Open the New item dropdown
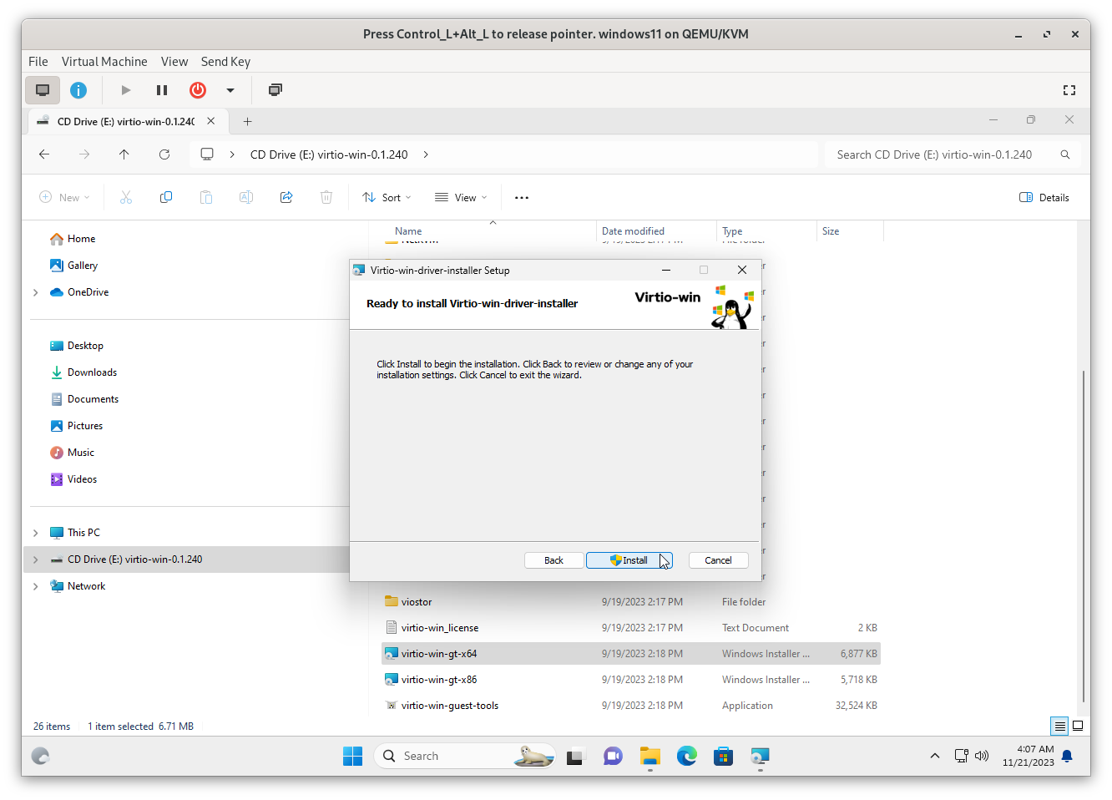This screenshot has width=1112, height=800. [x=65, y=198]
